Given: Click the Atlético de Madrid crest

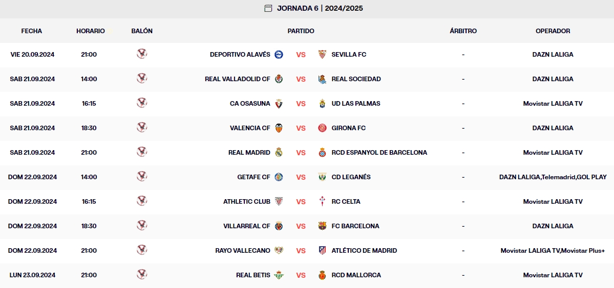Looking at the screenshot, I should [322, 251].
